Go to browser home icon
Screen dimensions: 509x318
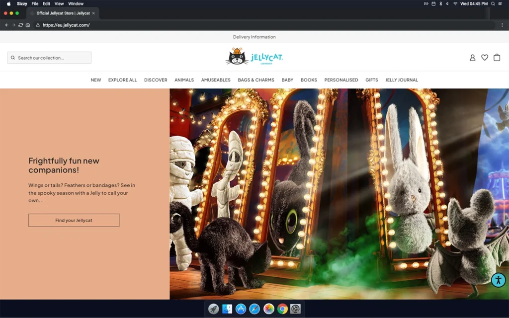pyautogui.click(x=28, y=25)
